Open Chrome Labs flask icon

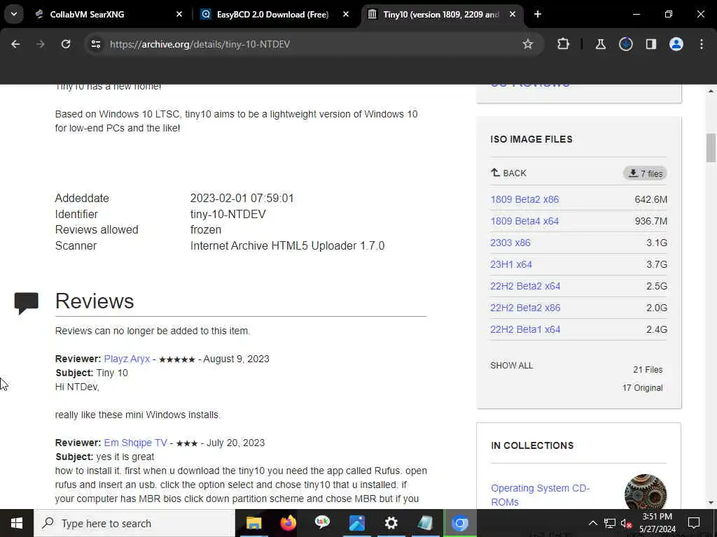tap(600, 44)
